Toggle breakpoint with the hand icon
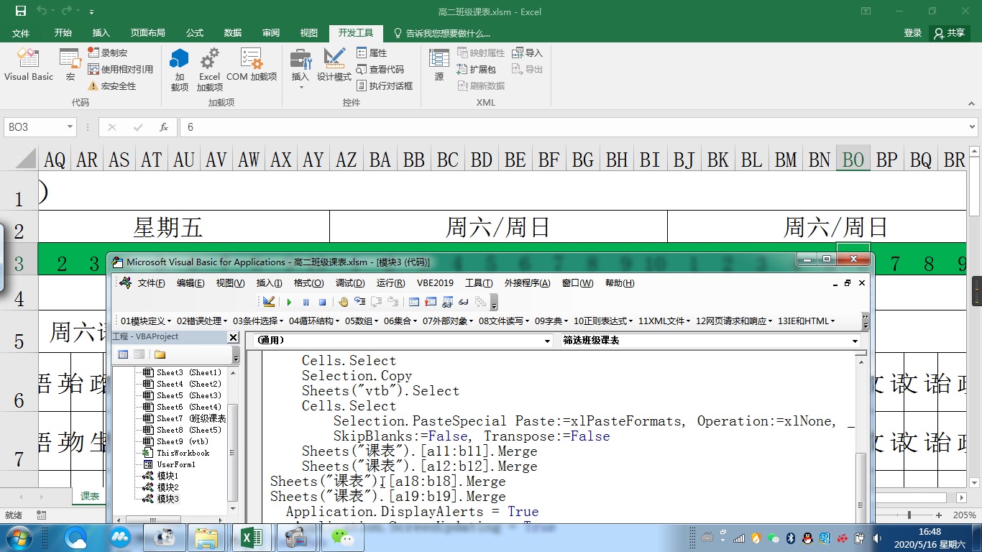Screen dimensions: 982x552 pyautogui.click(x=344, y=302)
